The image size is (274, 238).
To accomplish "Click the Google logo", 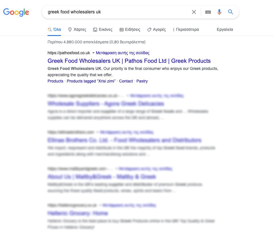I will click(x=16, y=12).
